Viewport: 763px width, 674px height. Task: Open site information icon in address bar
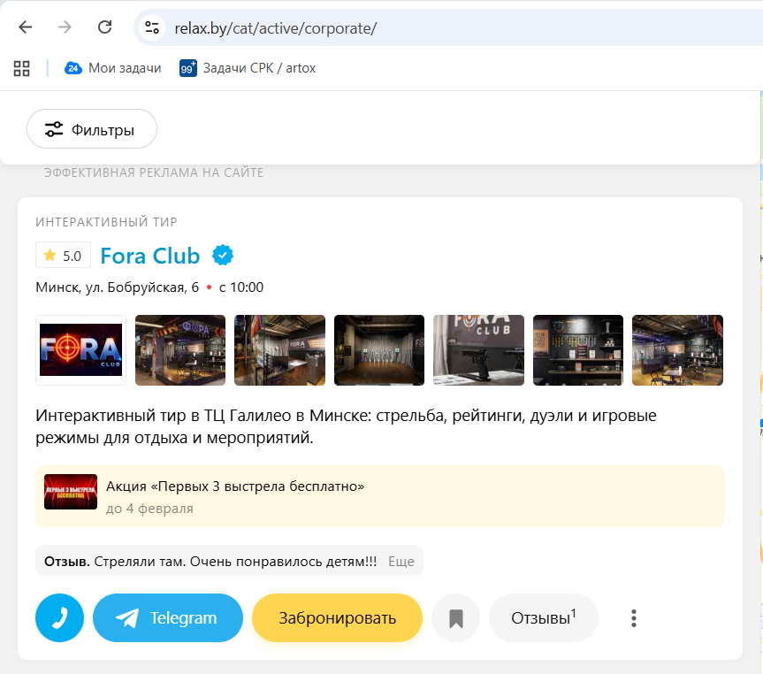tap(152, 27)
